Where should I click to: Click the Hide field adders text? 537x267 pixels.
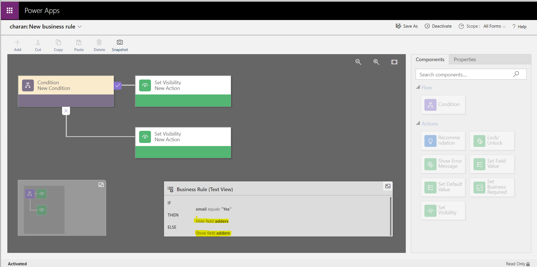click(212, 221)
